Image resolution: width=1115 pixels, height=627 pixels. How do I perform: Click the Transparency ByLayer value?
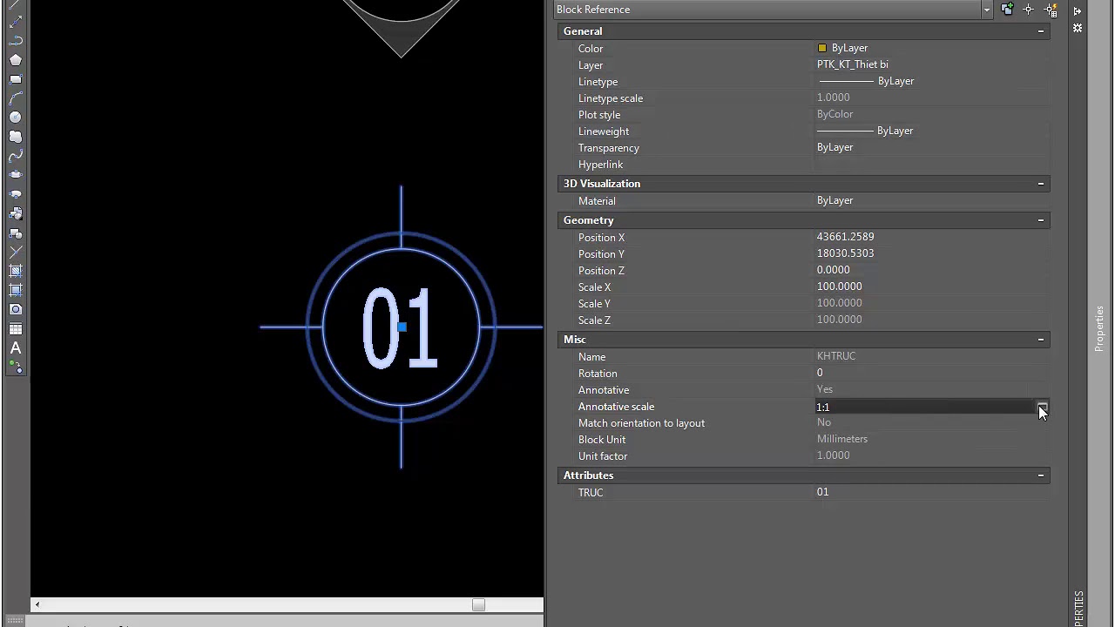tap(835, 147)
